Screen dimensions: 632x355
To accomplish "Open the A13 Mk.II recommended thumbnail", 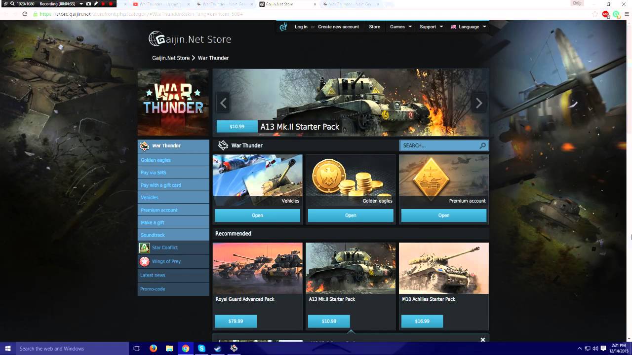I will pyautogui.click(x=351, y=268).
